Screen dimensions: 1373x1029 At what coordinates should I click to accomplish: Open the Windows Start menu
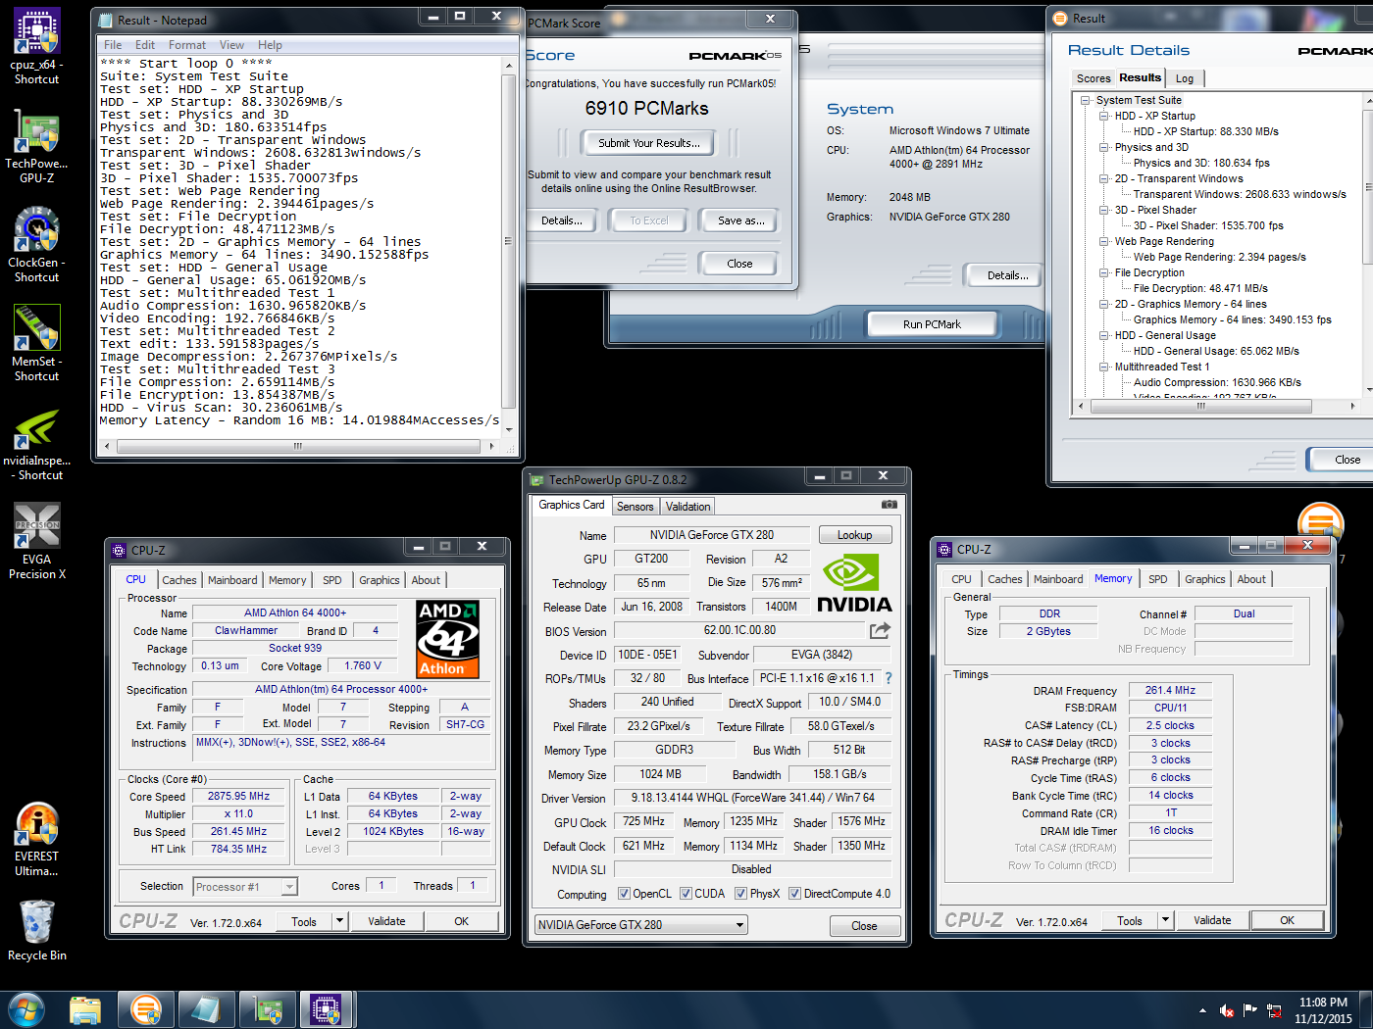[26, 1009]
